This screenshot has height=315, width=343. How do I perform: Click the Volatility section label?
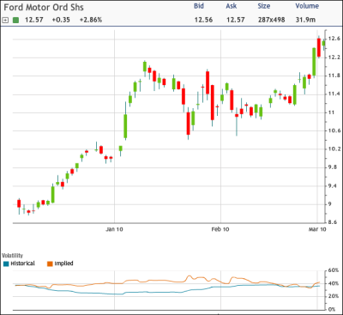[12, 256]
